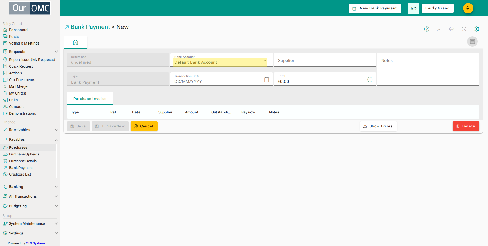Open the settings gear icon near title
The width and height of the screenshot is (488, 246).
point(477,29)
